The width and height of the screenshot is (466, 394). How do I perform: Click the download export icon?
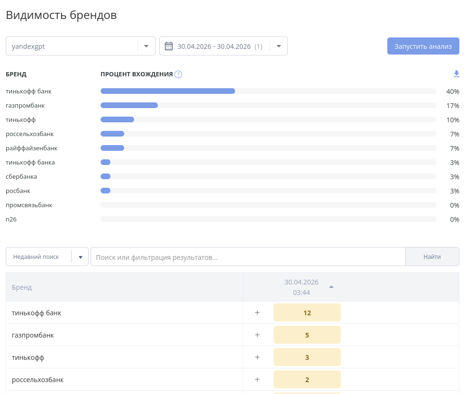click(456, 73)
